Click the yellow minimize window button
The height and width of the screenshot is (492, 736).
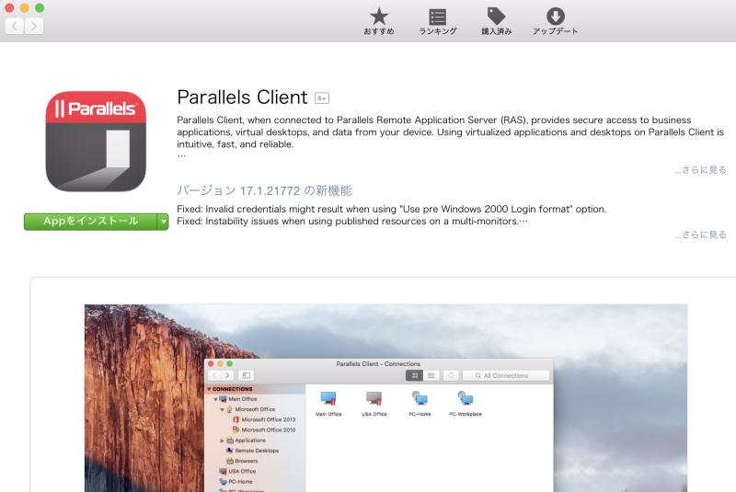(x=25, y=7)
